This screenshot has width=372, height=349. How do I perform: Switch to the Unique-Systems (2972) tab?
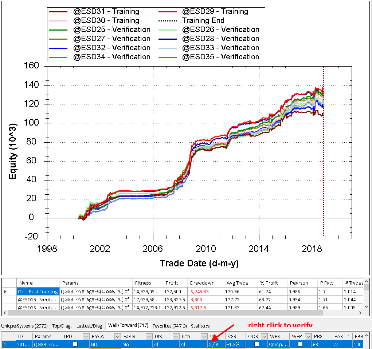click(x=26, y=326)
